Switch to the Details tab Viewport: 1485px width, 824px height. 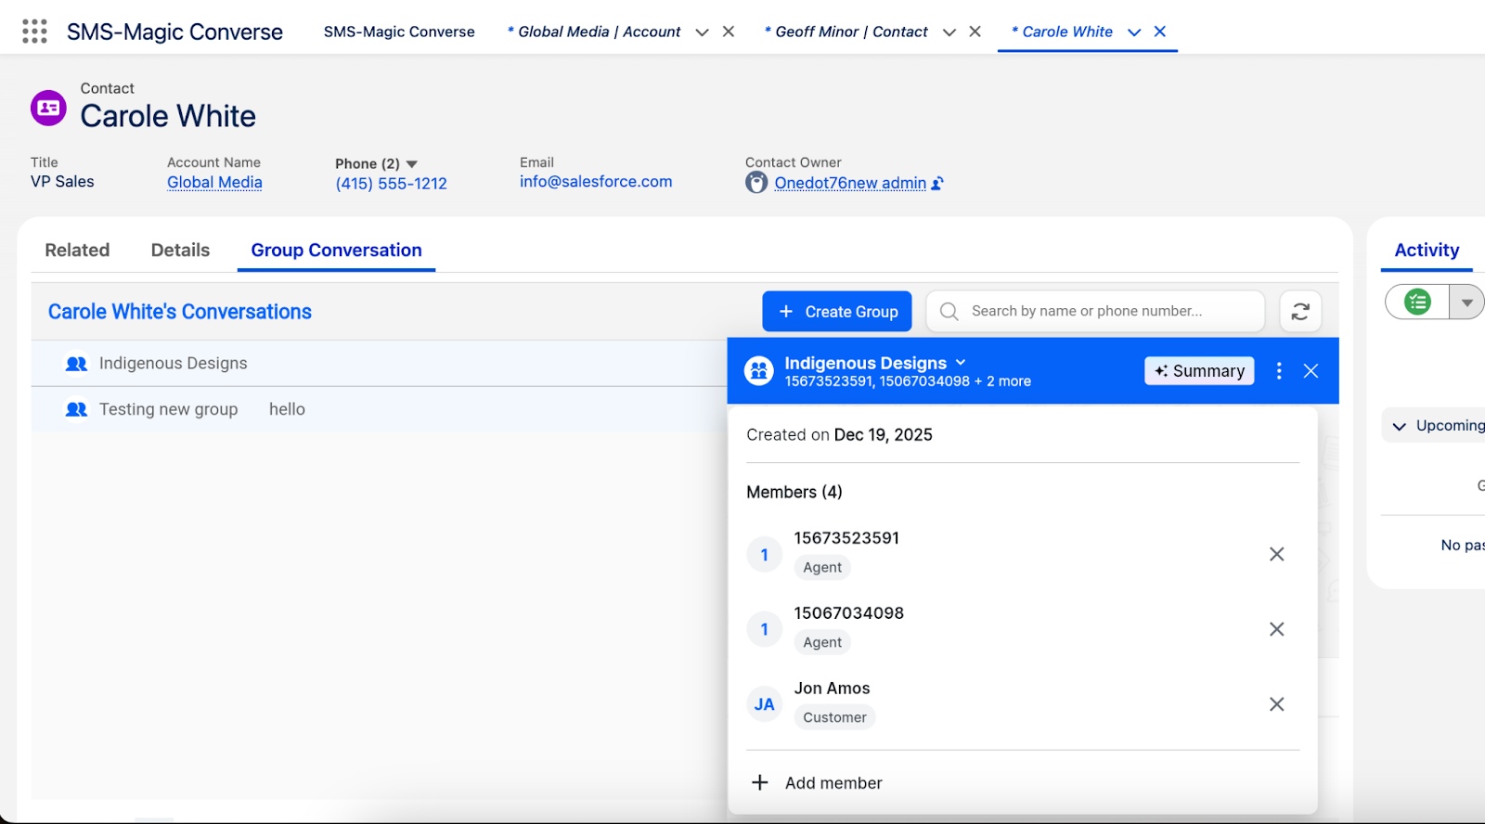pos(180,251)
